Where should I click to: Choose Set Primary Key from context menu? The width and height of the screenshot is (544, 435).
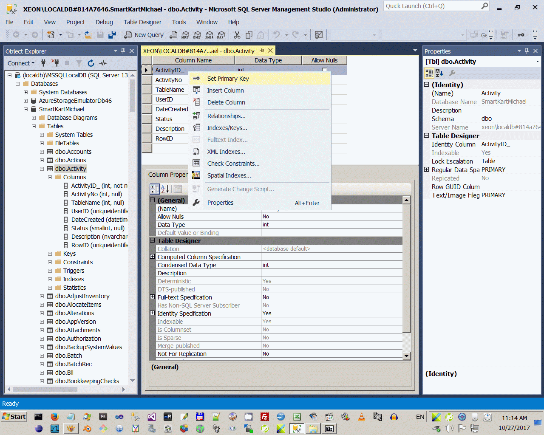point(260,79)
